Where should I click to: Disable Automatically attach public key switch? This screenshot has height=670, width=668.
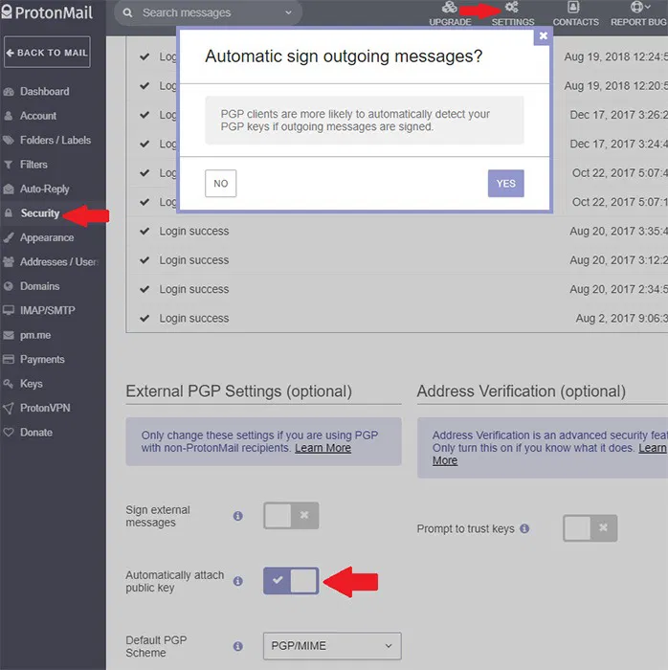pyautogui.click(x=291, y=581)
